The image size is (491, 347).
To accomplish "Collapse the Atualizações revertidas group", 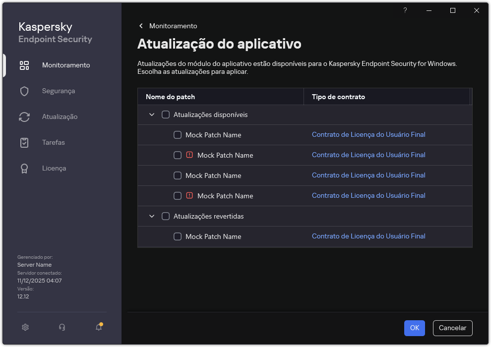I will 152,216.
